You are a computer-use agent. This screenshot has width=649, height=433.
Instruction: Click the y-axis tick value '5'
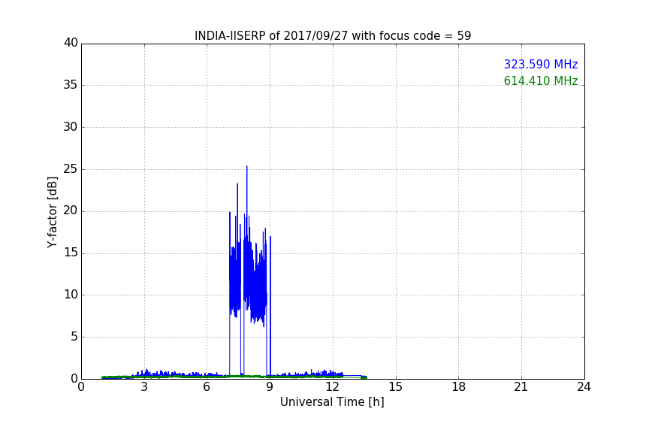pyautogui.click(x=74, y=337)
